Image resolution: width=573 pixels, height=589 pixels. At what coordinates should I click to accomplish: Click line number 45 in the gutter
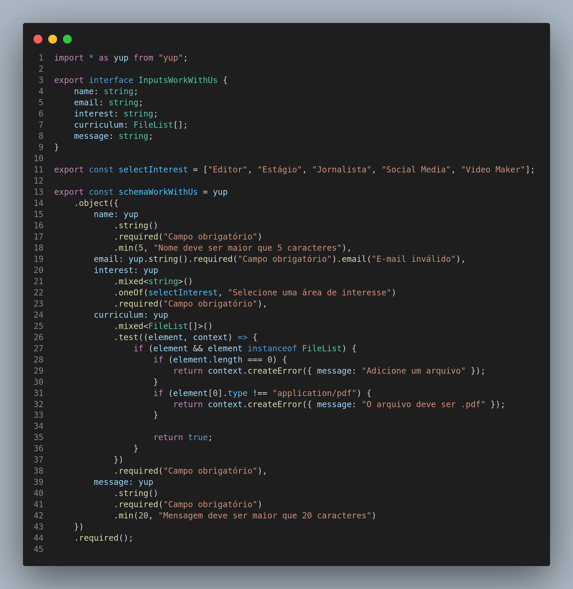[39, 549]
